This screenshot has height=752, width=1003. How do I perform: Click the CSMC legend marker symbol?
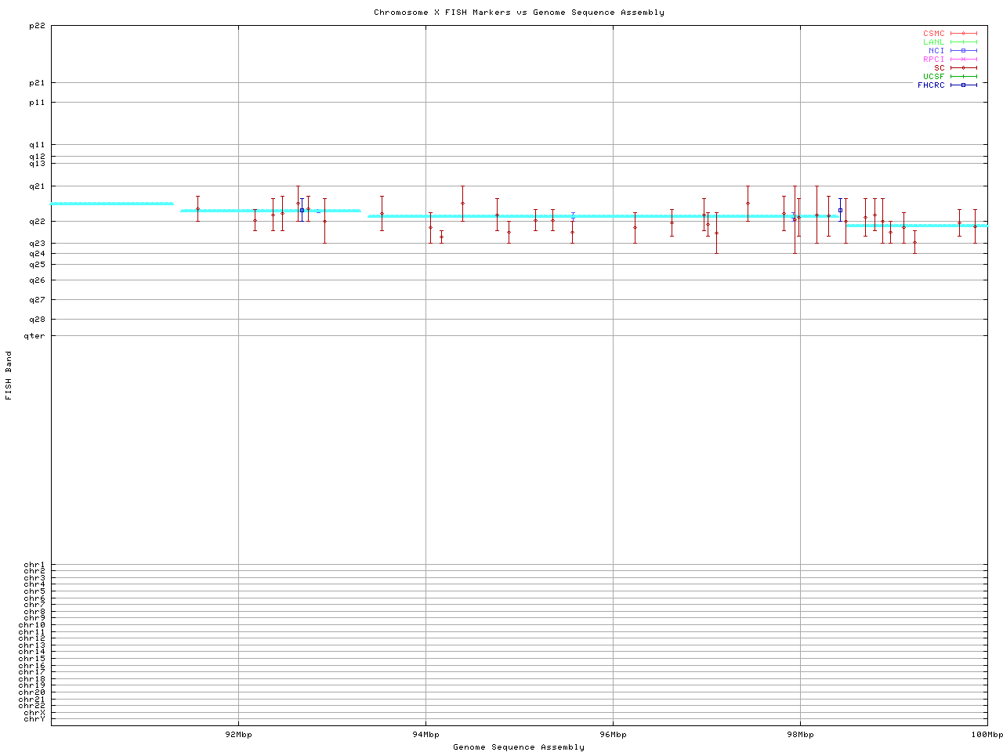[963, 34]
